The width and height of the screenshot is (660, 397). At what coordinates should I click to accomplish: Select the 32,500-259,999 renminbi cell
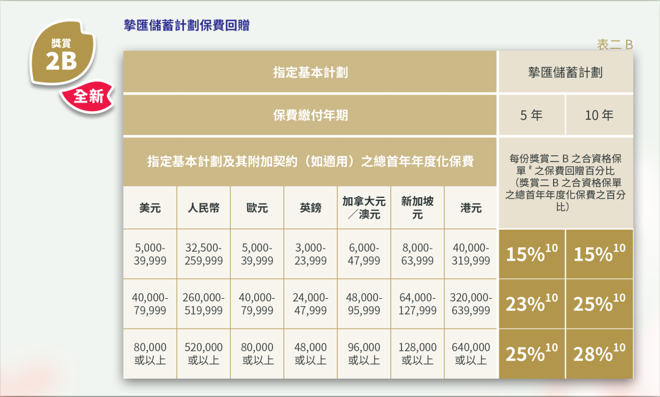click(x=203, y=254)
